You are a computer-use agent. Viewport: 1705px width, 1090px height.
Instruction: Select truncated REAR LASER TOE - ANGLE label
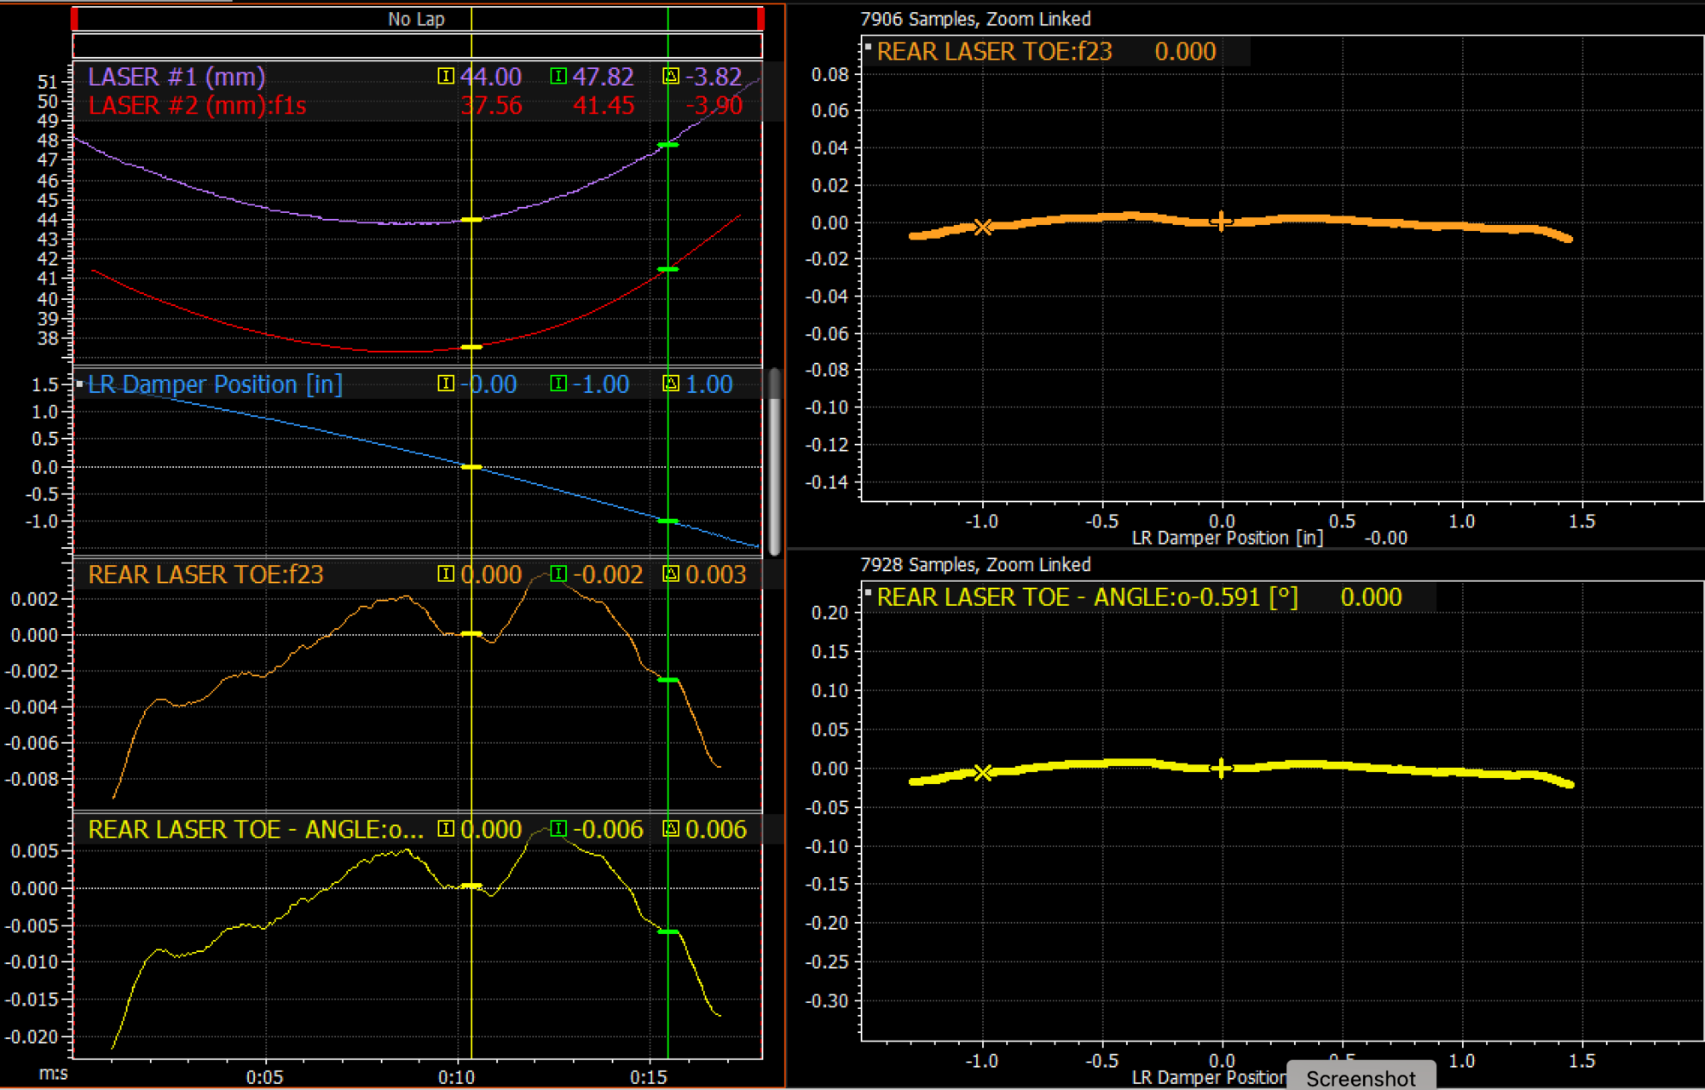pyautogui.click(x=256, y=829)
